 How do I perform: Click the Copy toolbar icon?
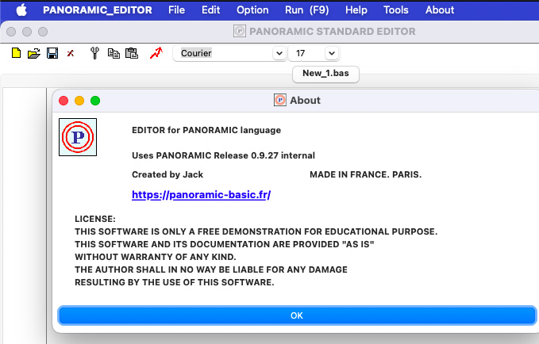114,53
